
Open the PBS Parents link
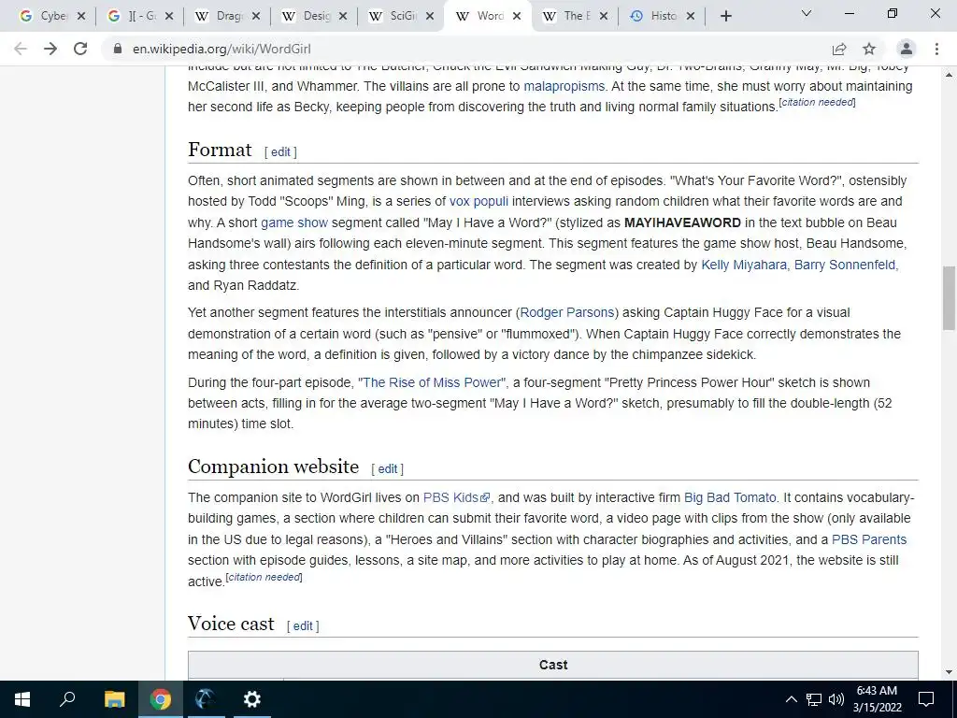869,539
